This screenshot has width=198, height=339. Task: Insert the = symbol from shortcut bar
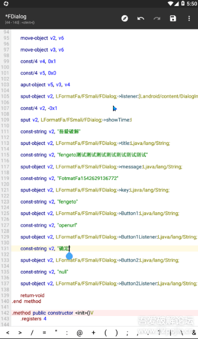[44, 332]
